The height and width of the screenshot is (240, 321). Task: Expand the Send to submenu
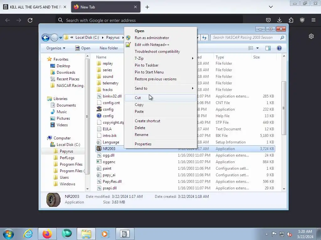(x=160, y=88)
